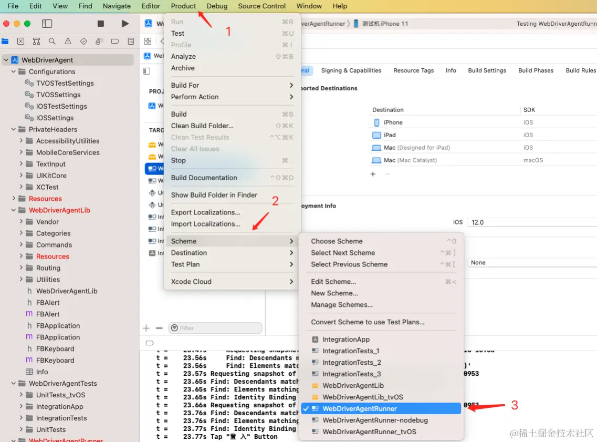Click Show Build Folder in Finder
The width and height of the screenshot is (597, 442).
tap(232, 195)
